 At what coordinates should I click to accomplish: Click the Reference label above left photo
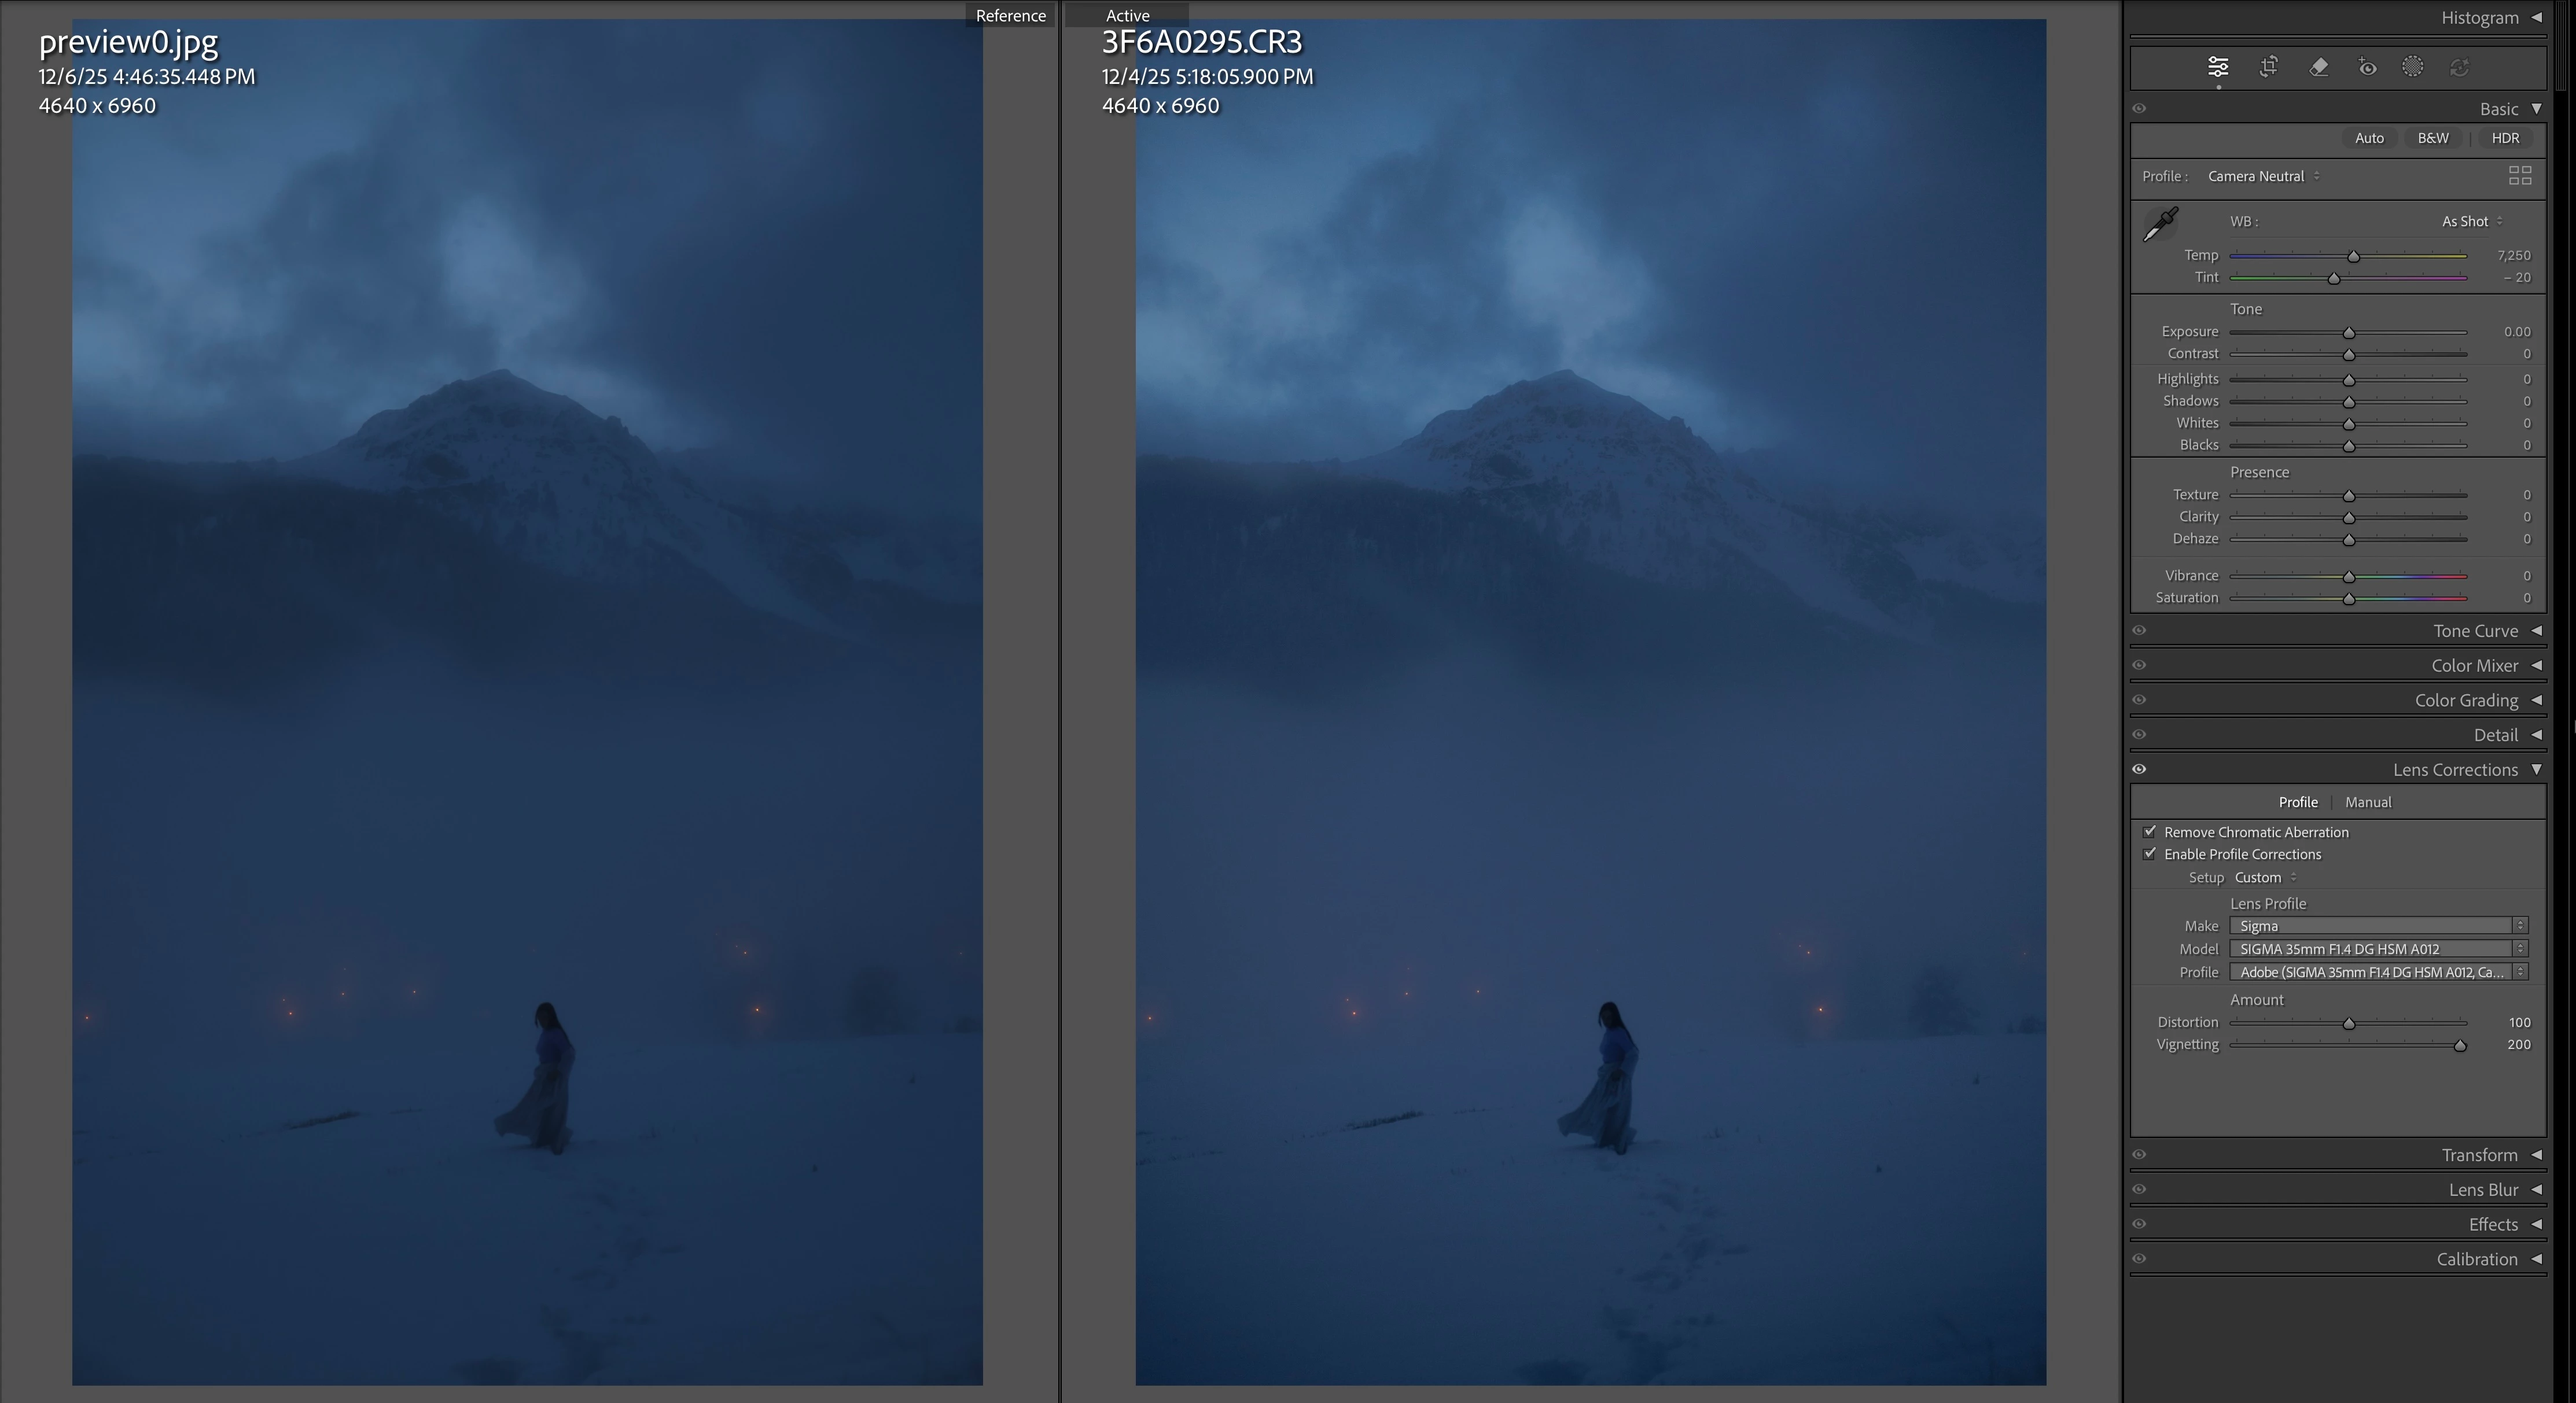coord(1010,15)
